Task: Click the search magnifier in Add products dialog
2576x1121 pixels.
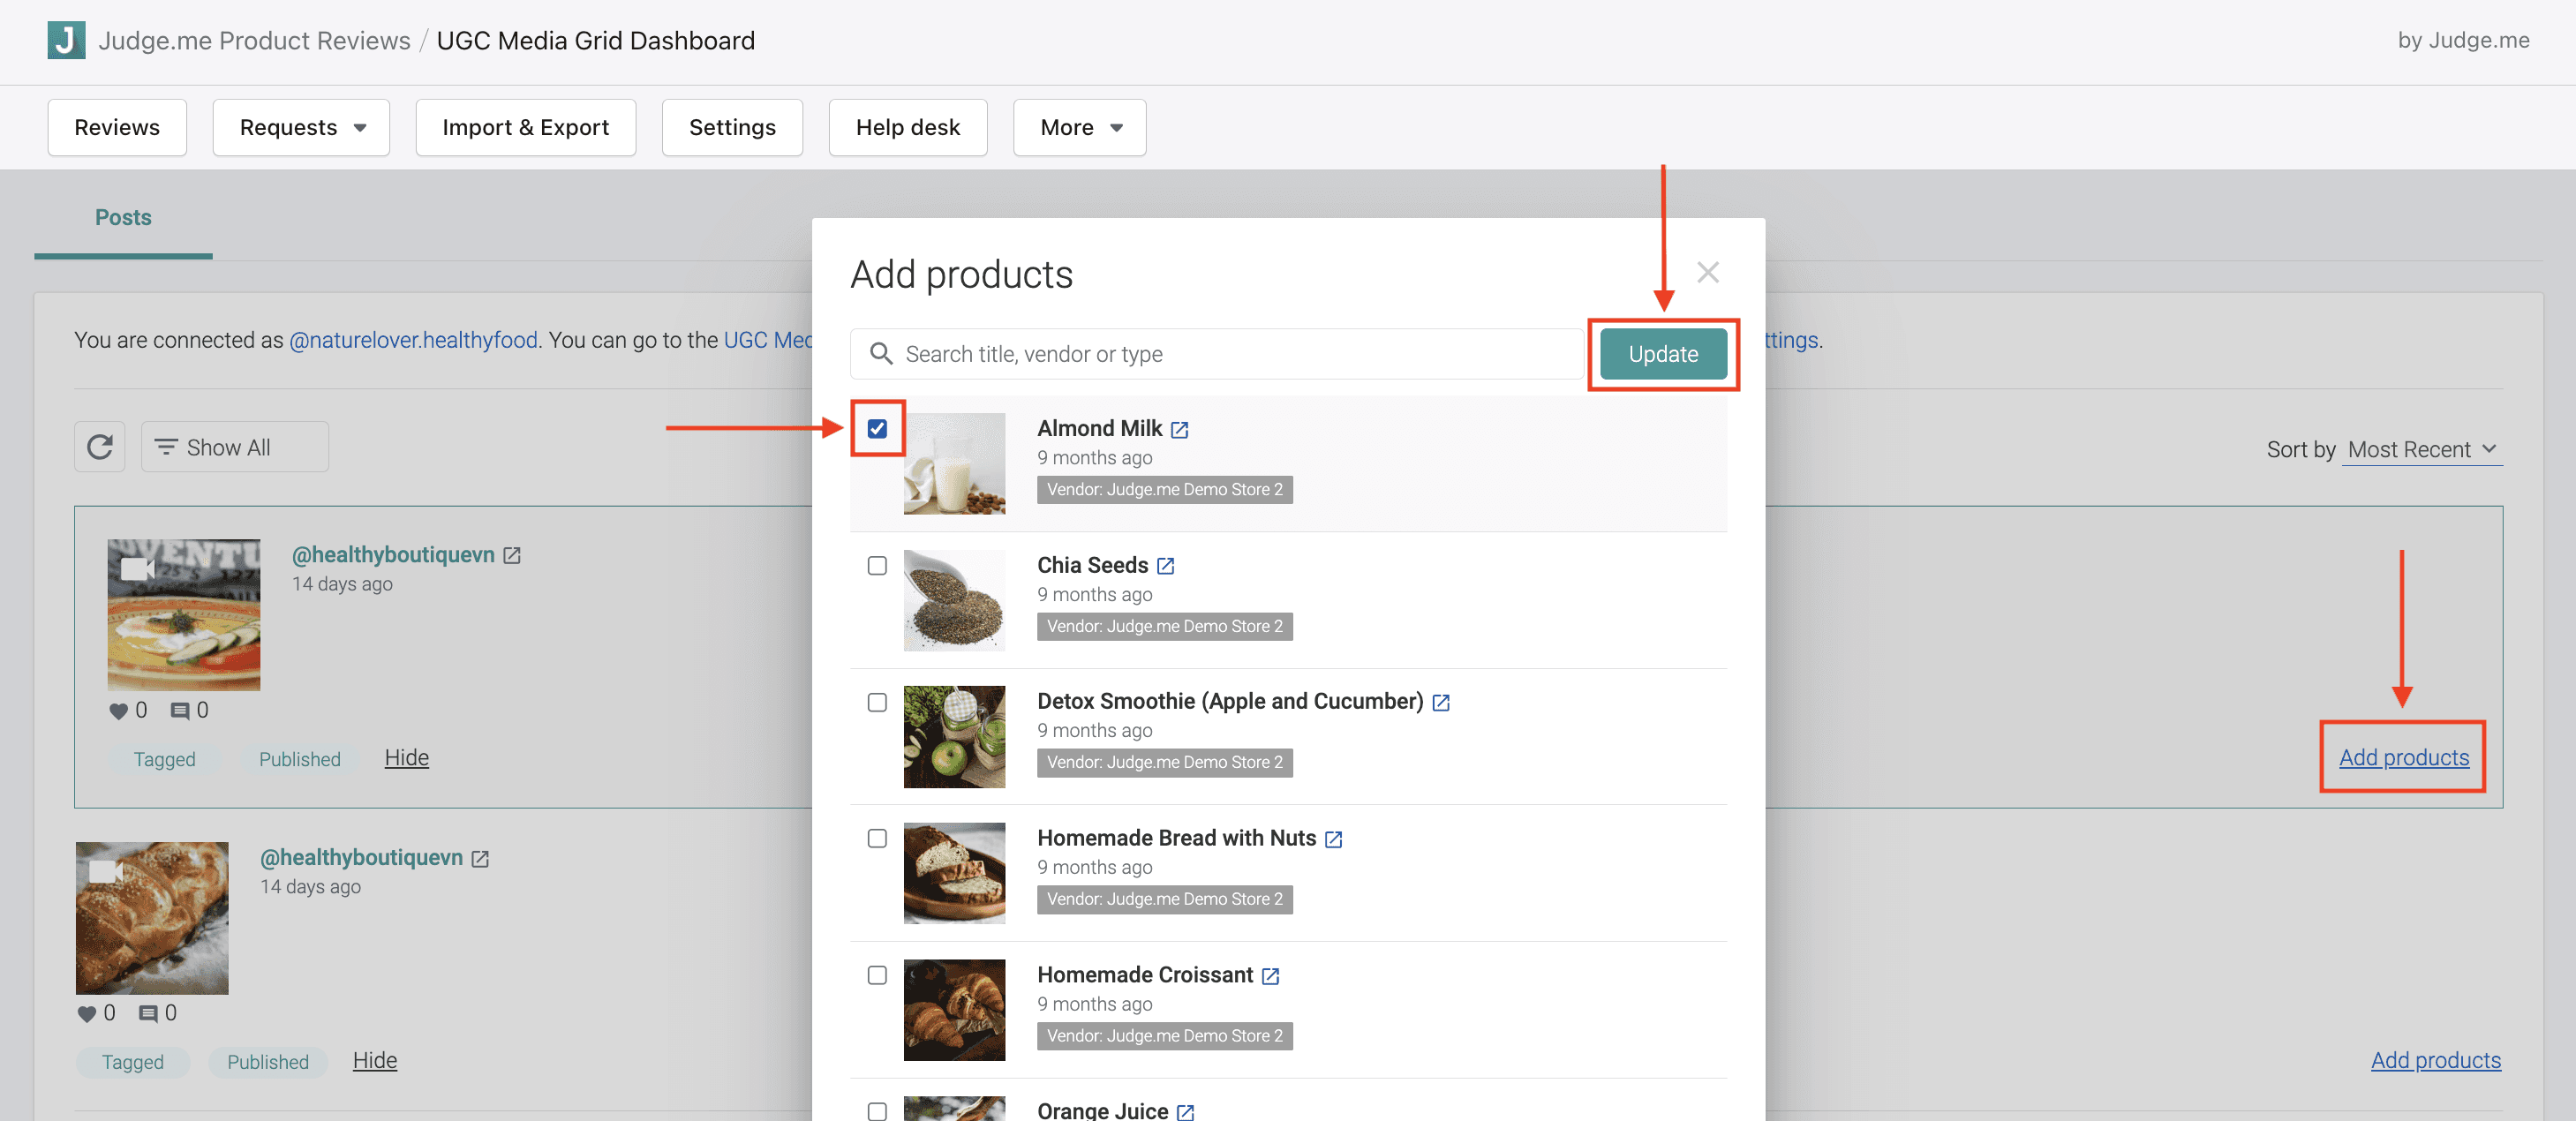Action: click(882, 354)
